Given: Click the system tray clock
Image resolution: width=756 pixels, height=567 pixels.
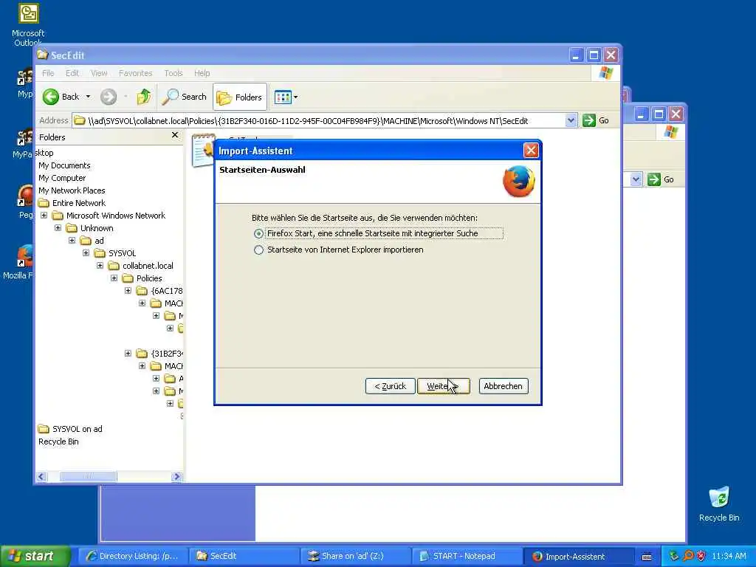Looking at the screenshot, I should coord(729,557).
